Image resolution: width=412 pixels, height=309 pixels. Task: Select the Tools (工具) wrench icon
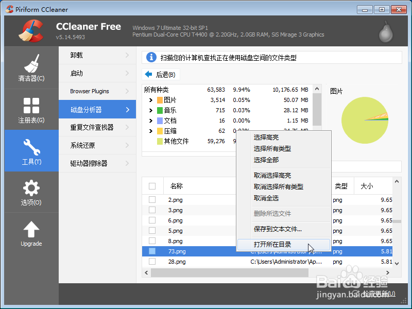[31, 147]
